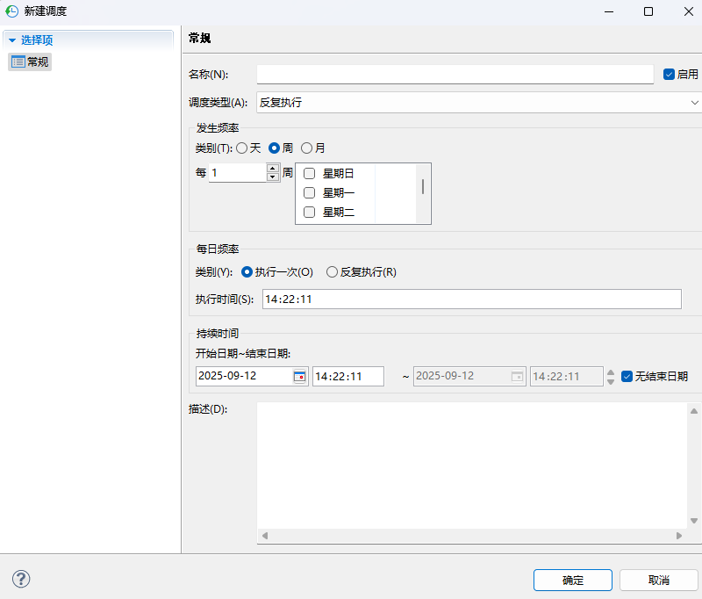Image resolution: width=702 pixels, height=599 pixels.
Task: Choose 反复执行 under daily frequency
Action: pos(332,272)
